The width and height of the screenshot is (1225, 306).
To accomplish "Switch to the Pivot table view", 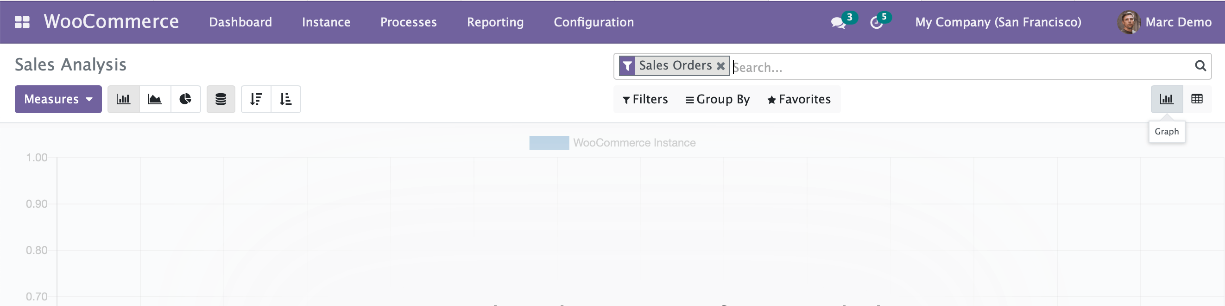I will coord(1197,99).
